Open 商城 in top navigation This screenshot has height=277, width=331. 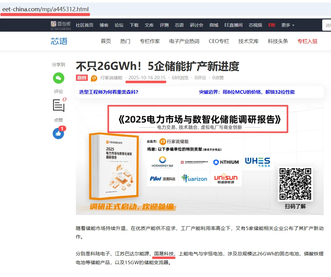pyautogui.click(x=214, y=25)
